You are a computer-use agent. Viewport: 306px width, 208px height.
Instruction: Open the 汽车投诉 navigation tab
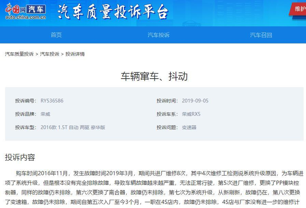click(158, 35)
